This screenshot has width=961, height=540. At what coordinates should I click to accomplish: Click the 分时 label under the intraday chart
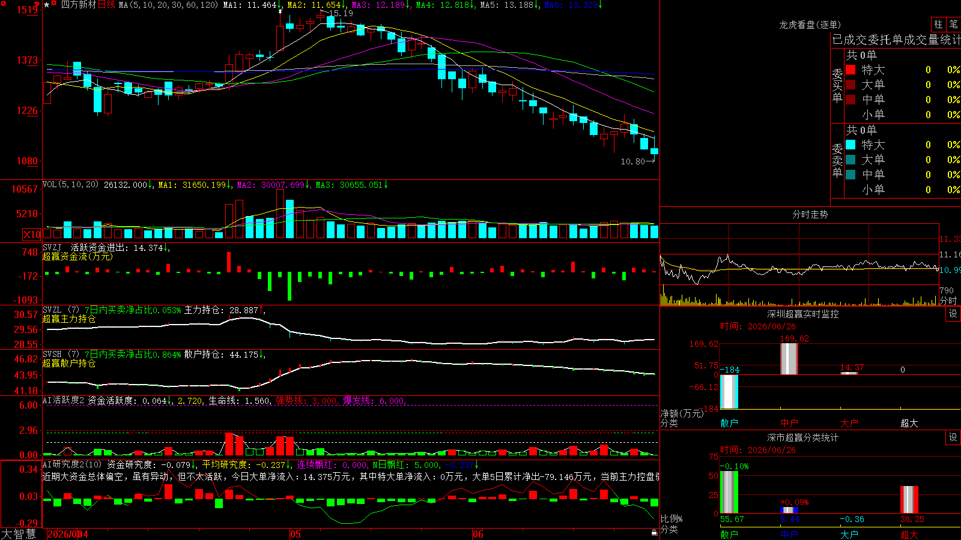point(948,300)
